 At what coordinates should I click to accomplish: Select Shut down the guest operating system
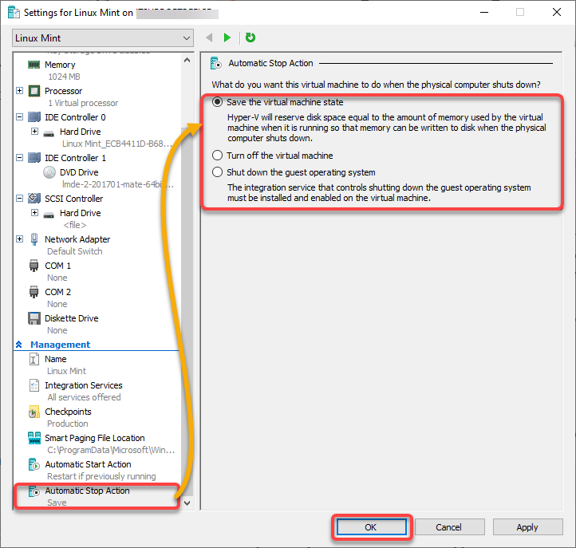click(x=218, y=172)
